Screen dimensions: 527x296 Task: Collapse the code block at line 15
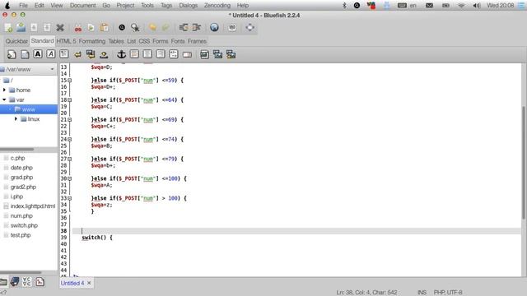(69, 81)
